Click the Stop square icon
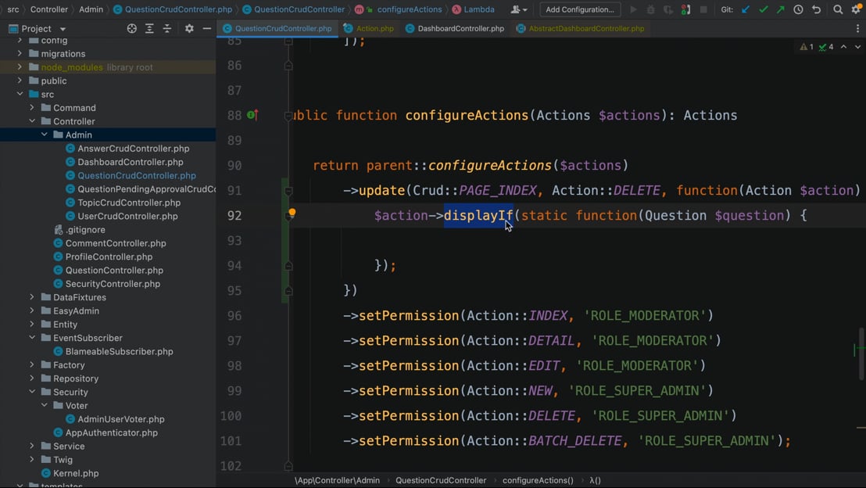This screenshot has width=866, height=488. click(x=703, y=9)
